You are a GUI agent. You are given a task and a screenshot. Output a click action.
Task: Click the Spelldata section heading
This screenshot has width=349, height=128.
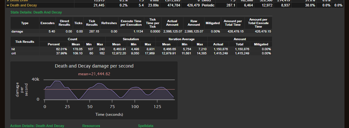coord(146,126)
